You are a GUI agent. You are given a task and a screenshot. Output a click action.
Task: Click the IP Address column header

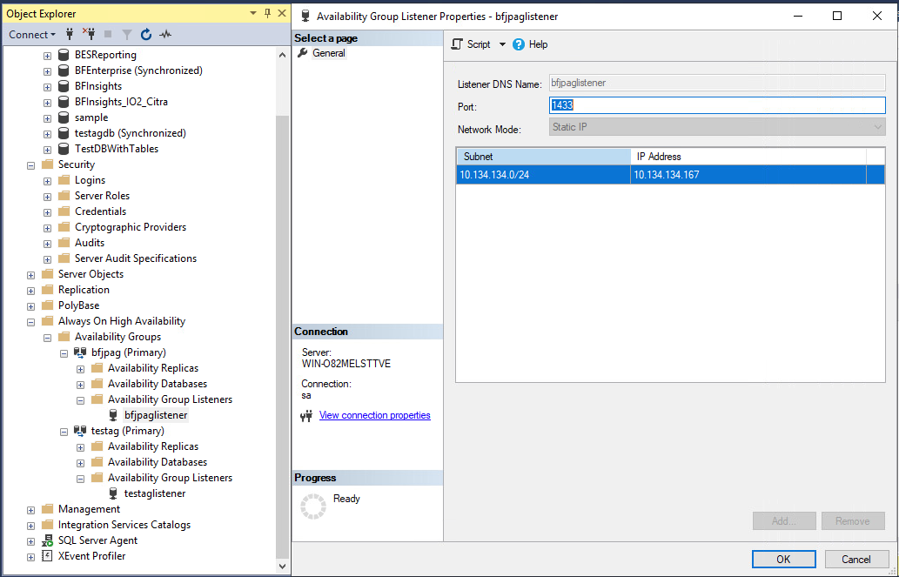tap(748, 157)
